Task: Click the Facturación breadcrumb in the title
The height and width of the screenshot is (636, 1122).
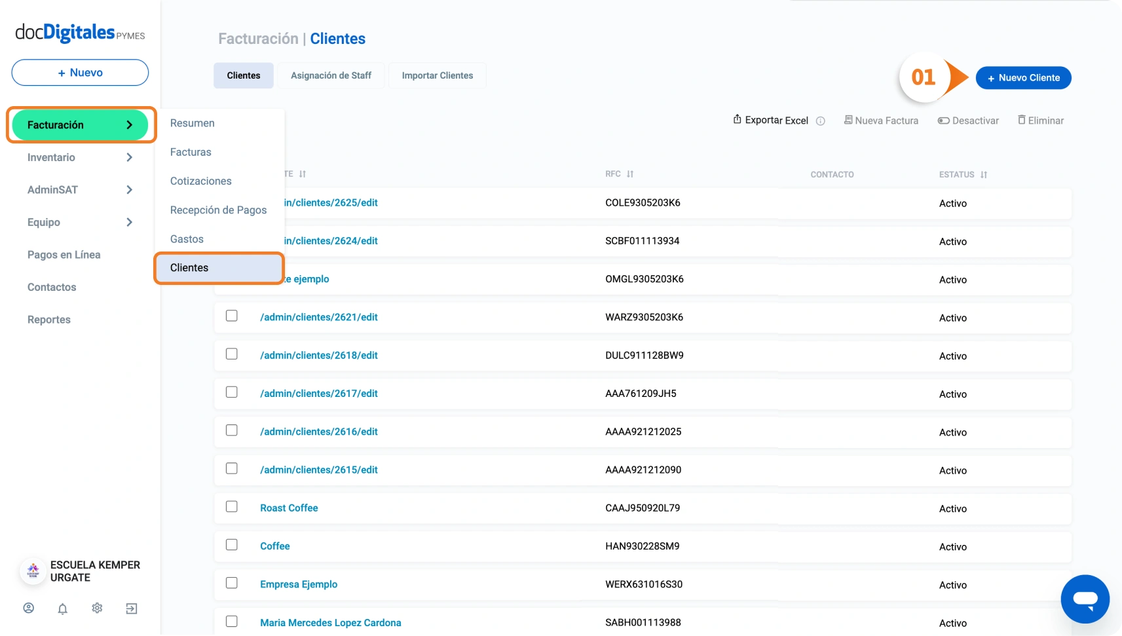Action: click(258, 39)
